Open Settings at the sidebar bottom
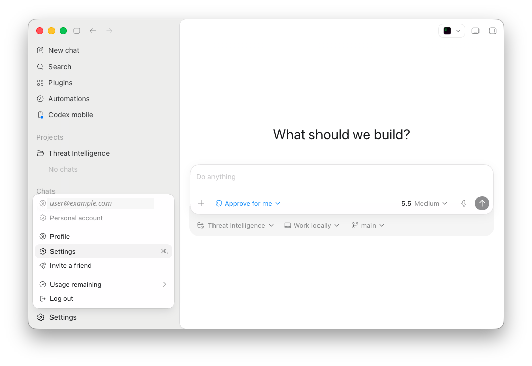This screenshot has height=366, width=532. [x=57, y=317]
